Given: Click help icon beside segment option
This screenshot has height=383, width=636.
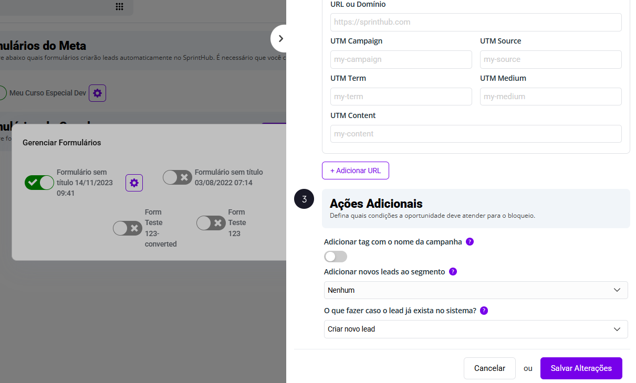Looking at the screenshot, I should [453, 272].
